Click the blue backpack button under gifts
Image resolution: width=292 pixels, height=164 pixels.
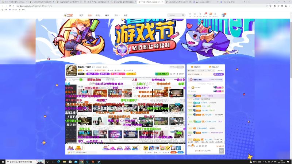click(180, 152)
